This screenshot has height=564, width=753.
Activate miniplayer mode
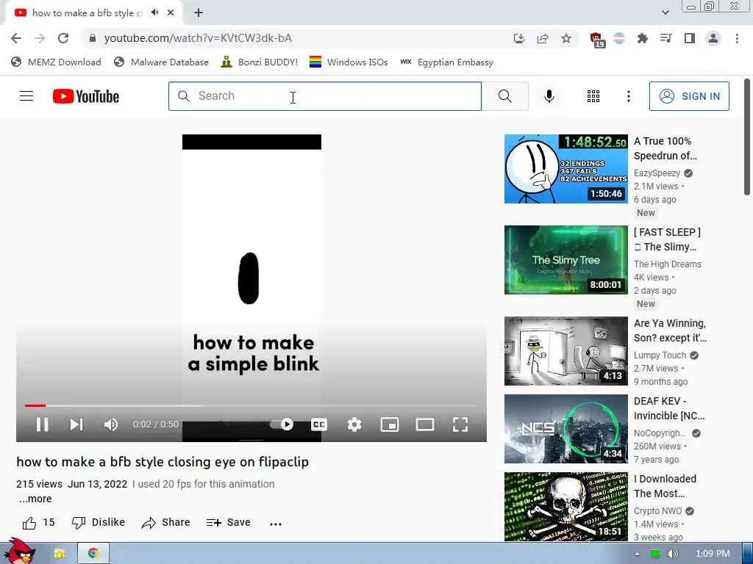click(390, 424)
